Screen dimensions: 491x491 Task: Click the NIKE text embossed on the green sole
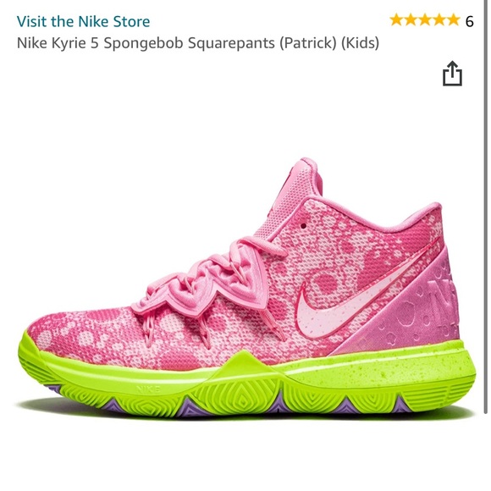(148, 389)
